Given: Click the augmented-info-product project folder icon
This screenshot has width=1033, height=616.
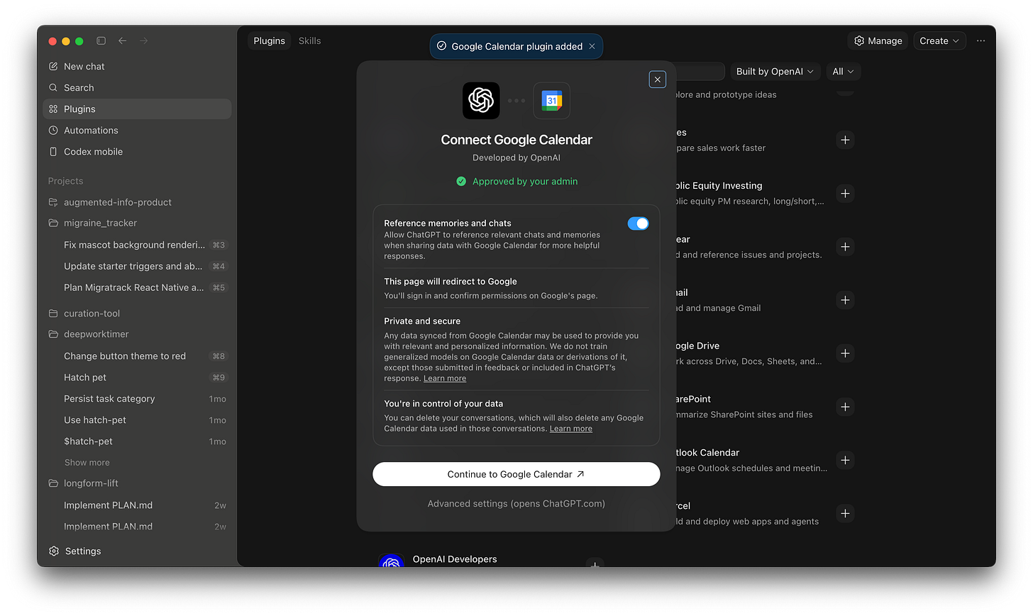Looking at the screenshot, I should click(x=53, y=202).
